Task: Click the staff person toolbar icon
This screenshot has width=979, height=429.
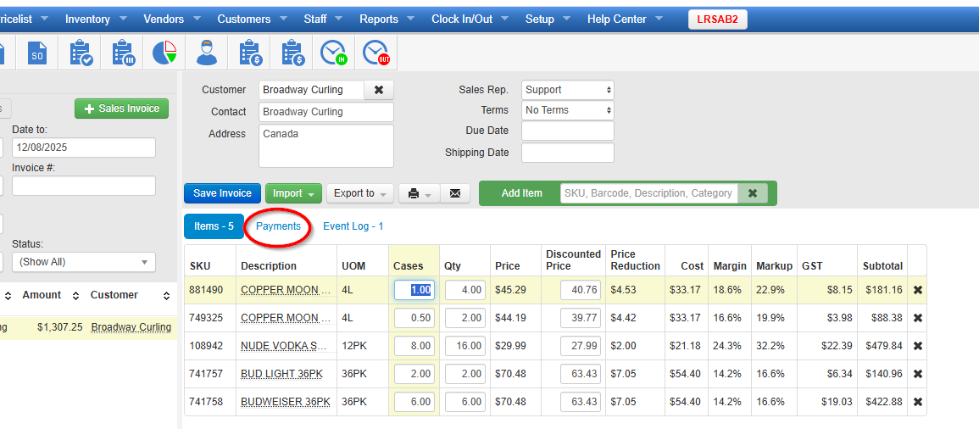Action: 207,53
